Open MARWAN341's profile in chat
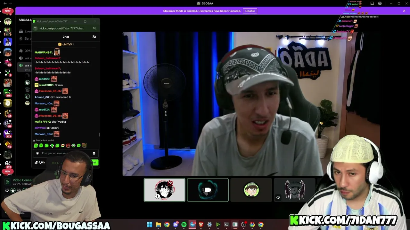410x230 pixels. coord(44,52)
